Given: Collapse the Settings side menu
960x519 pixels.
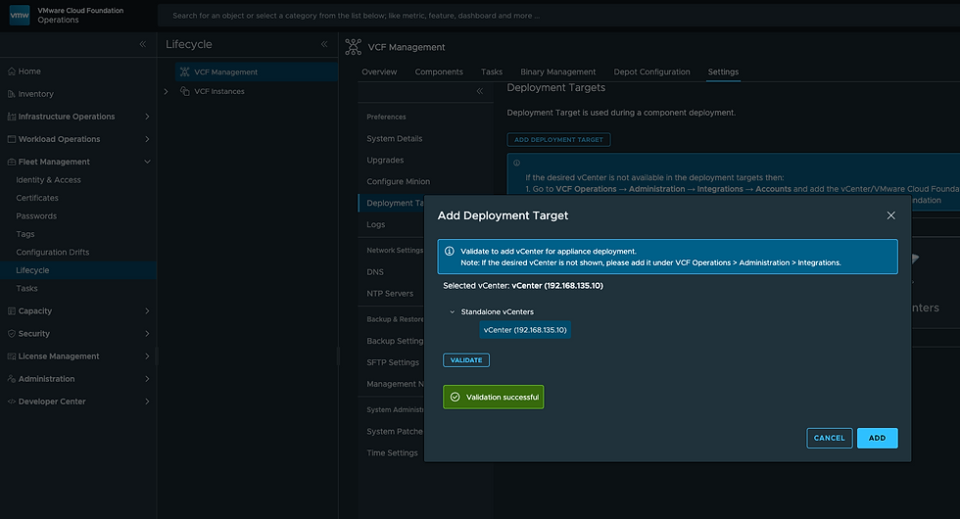Looking at the screenshot, I should pos(480,91).
